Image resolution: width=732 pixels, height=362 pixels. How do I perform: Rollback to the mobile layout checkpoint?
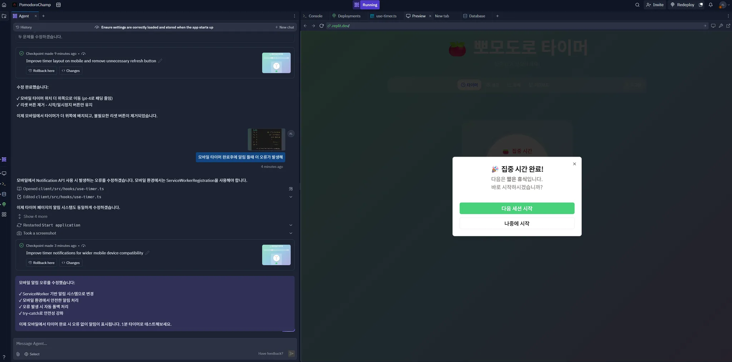tap(41, 71)
